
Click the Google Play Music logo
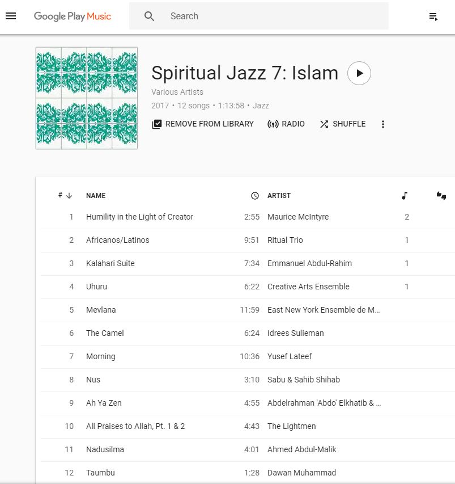tap(73, 16)
